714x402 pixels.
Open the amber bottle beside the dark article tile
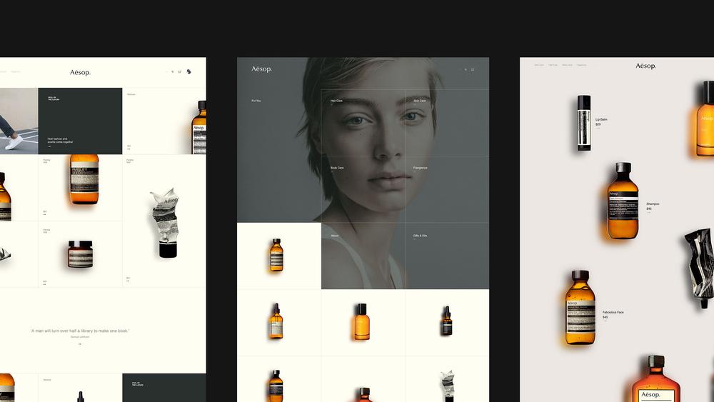(x=199, y=128)
